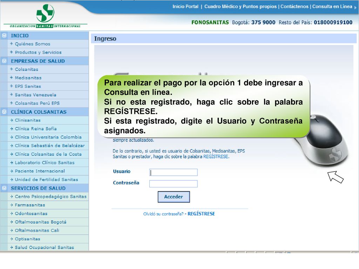This screenshot has height=269, width=359.
Task: Open Optisanitas
Action: tap(27, 239)
